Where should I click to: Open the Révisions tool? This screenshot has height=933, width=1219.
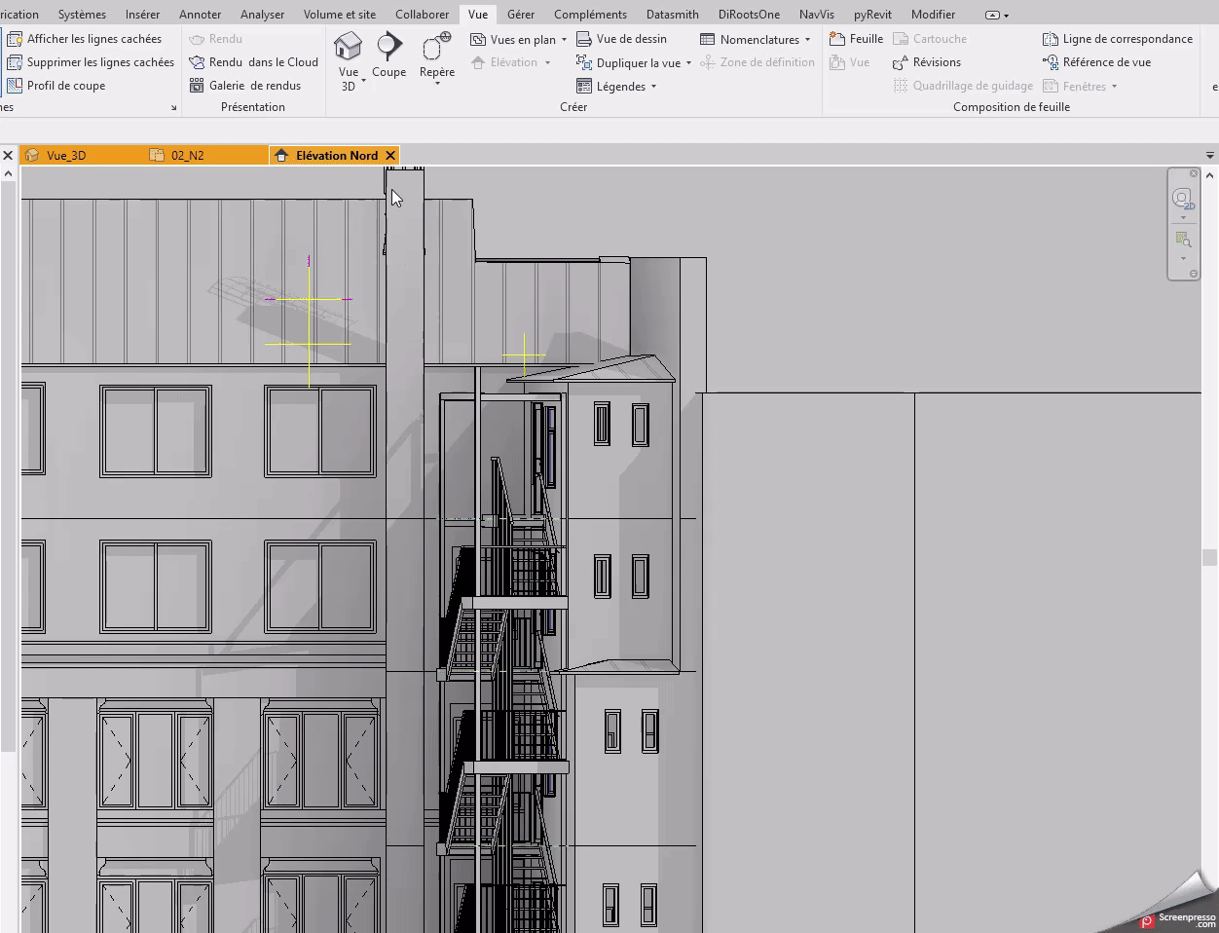[927, 62]
